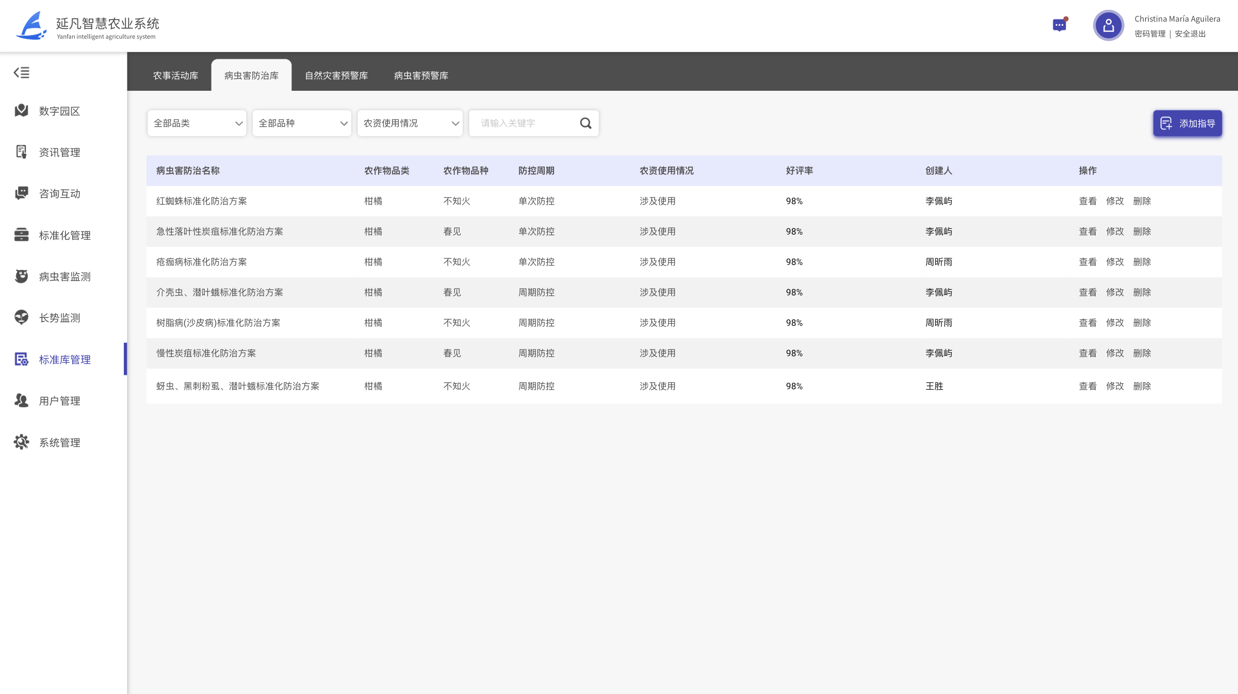Collapse the sidebar menu icon
Image resolution: width=1238 pixels, height=694 pixels.
[x=21, y=73]
